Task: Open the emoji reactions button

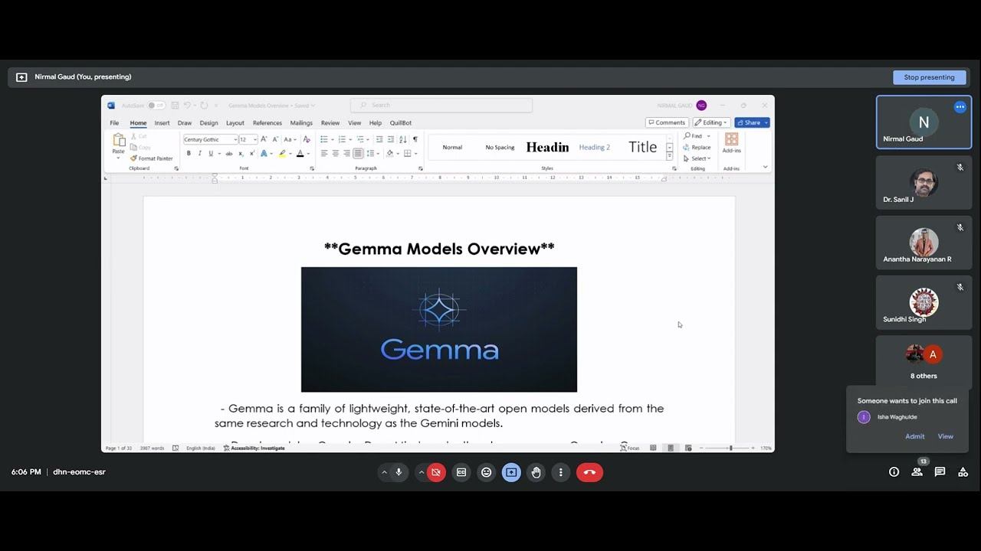Action: coord(486,472)
